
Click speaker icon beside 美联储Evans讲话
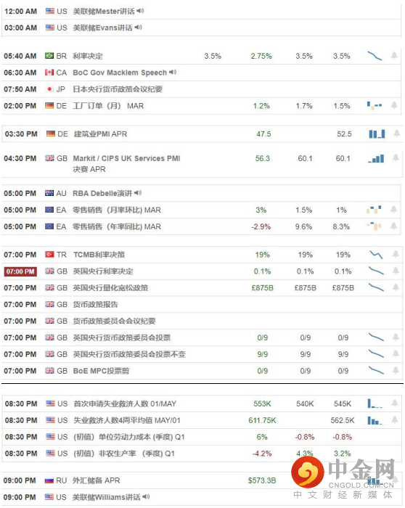(139, 28)
